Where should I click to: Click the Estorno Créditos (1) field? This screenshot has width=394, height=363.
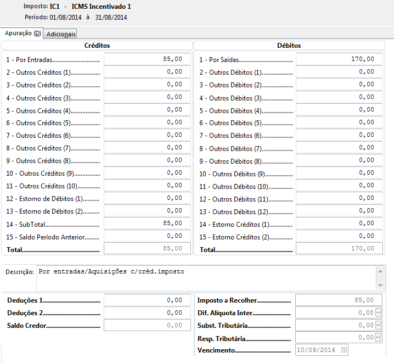pos(339,223)
